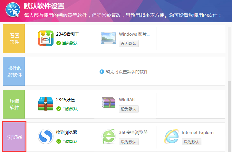Click the Internet Explorer name text
Viewport: 232px width, 152px height.
(x=198, y=132)
